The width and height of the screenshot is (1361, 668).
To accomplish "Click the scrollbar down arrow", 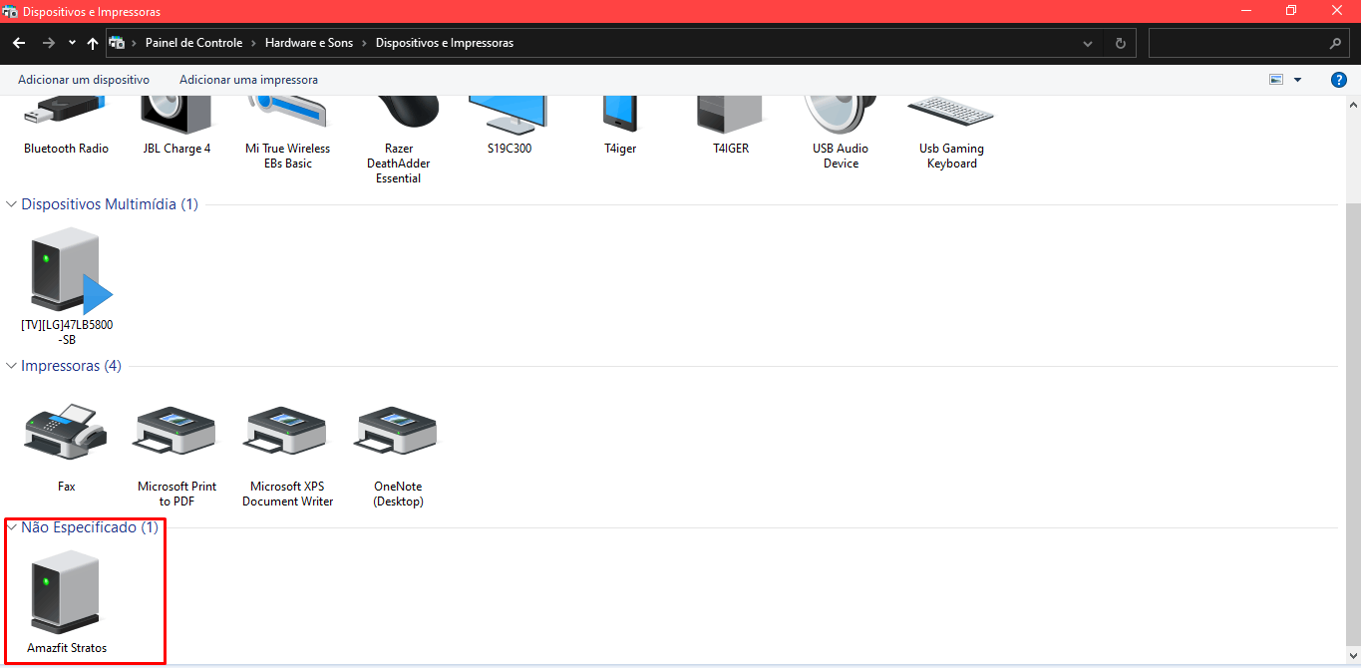I will click(x=1353, y=658).
